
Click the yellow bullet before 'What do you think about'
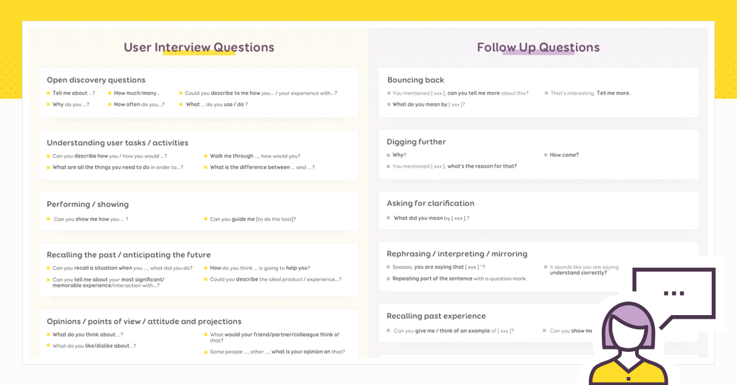point(49,335)
